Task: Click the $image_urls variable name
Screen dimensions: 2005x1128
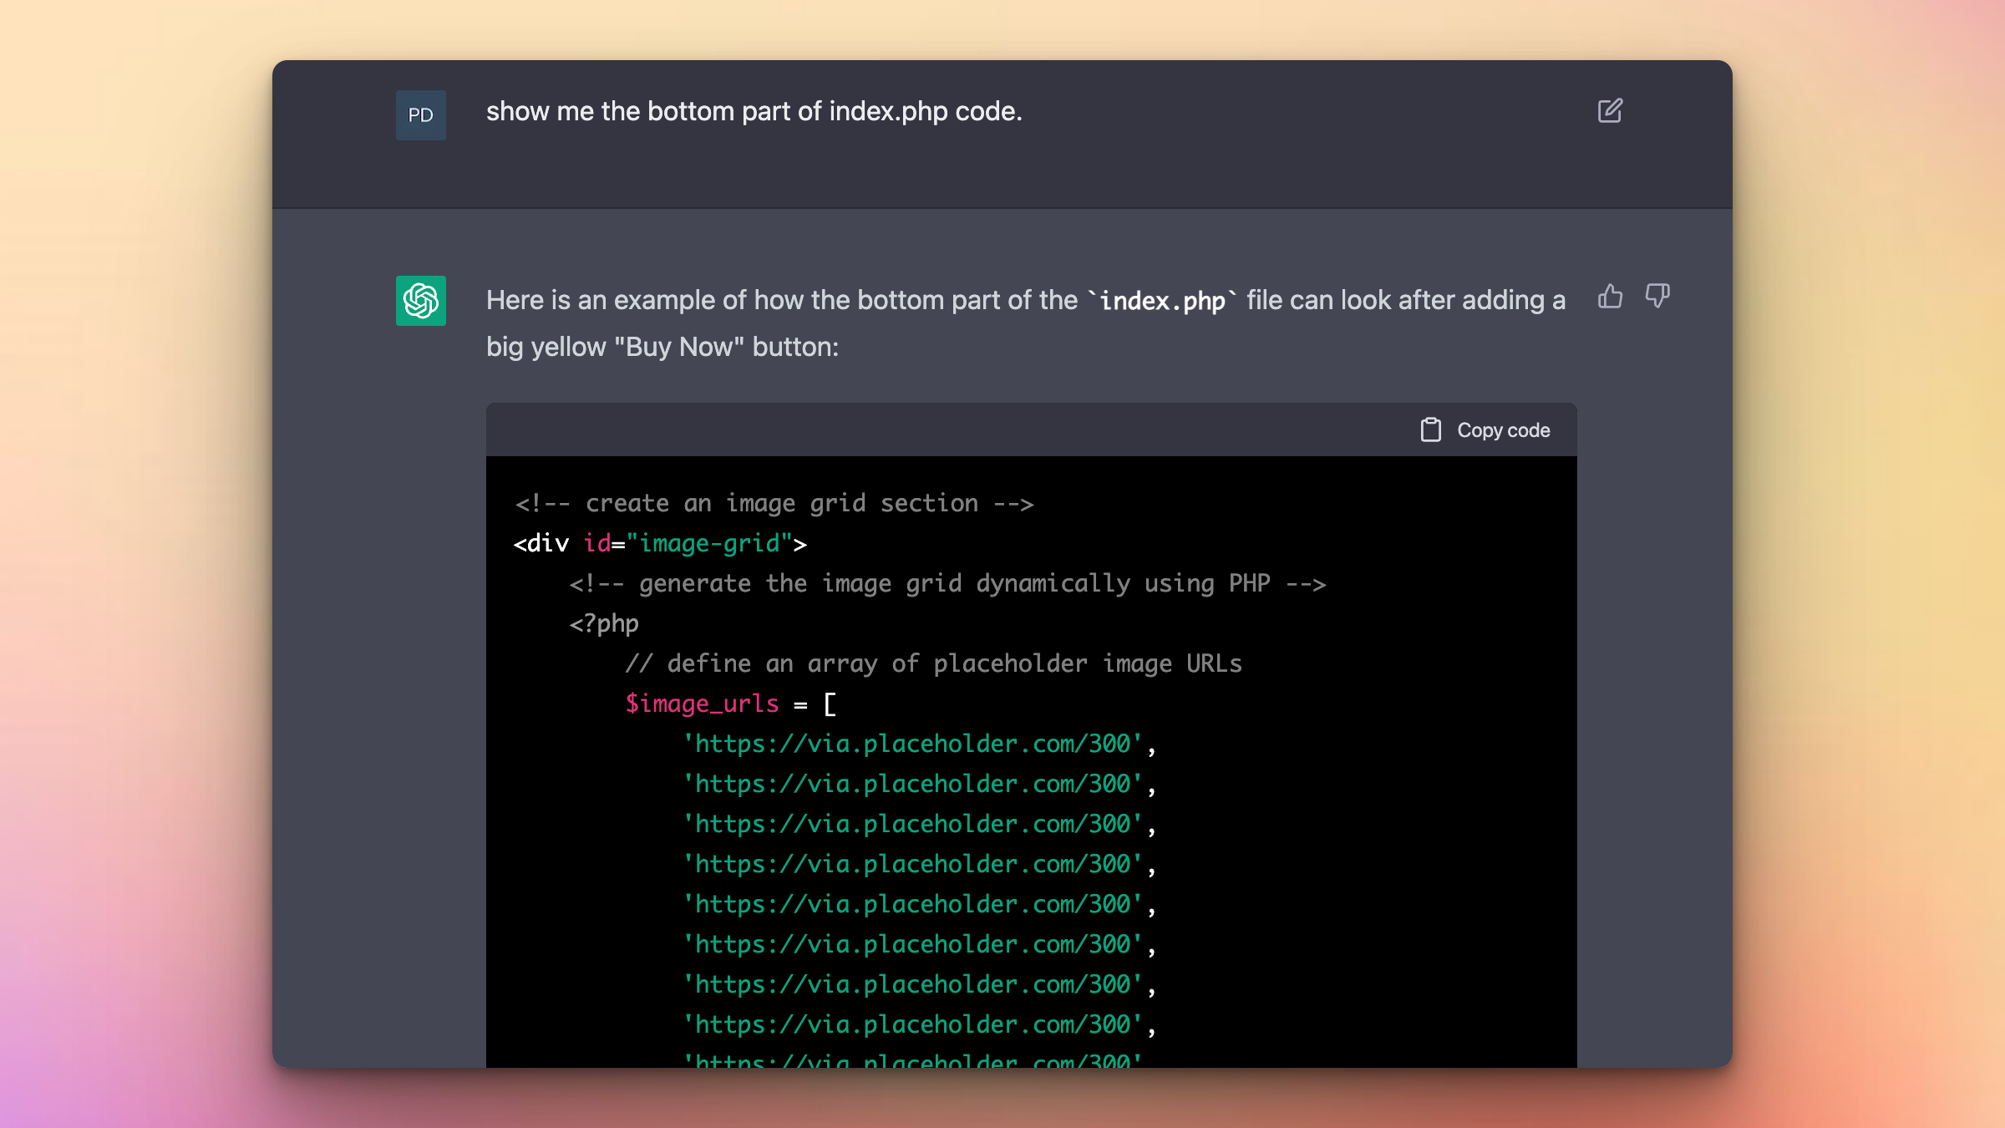Action: coord(702,704)
